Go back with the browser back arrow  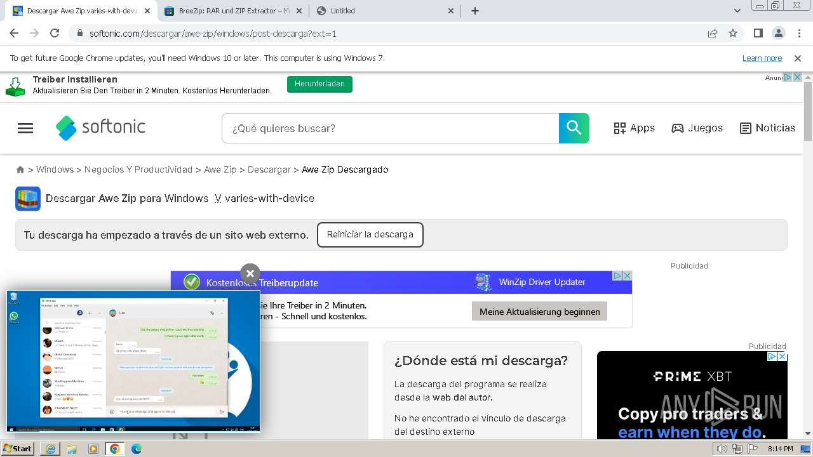click(x=14, y=34)
